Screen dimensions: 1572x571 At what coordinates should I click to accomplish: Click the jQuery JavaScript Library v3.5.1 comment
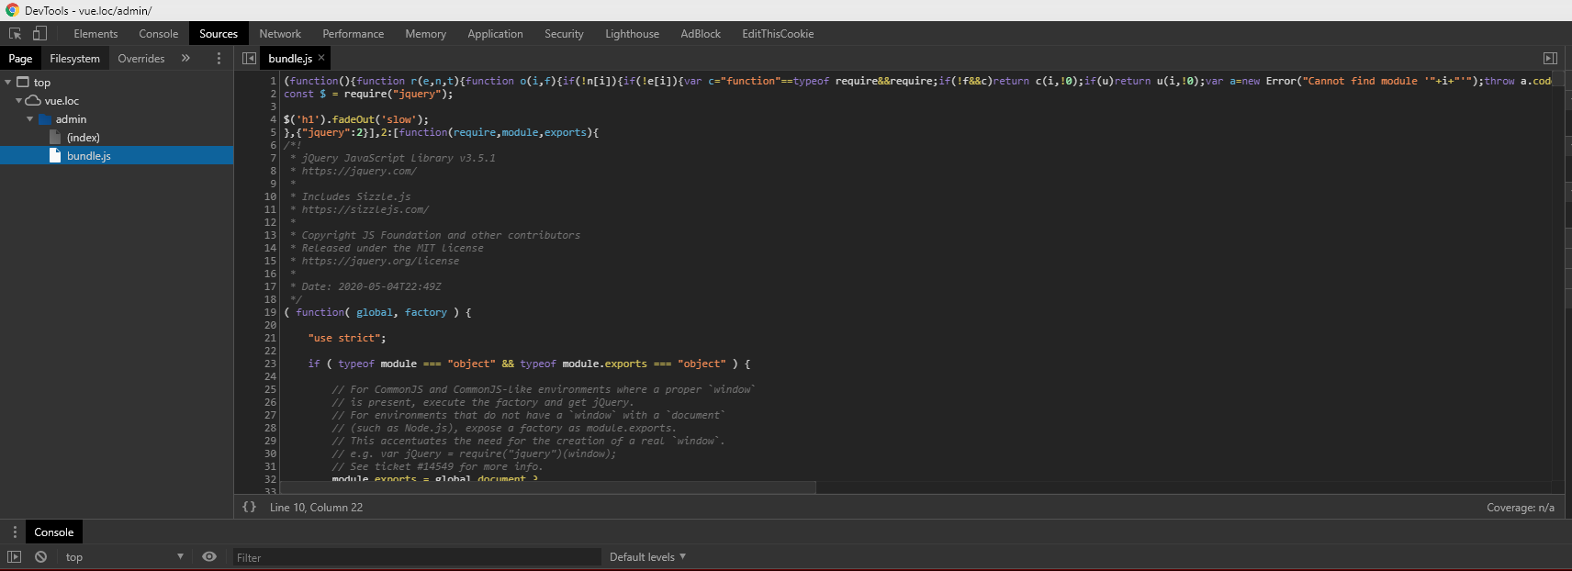[x=399, y=158]
